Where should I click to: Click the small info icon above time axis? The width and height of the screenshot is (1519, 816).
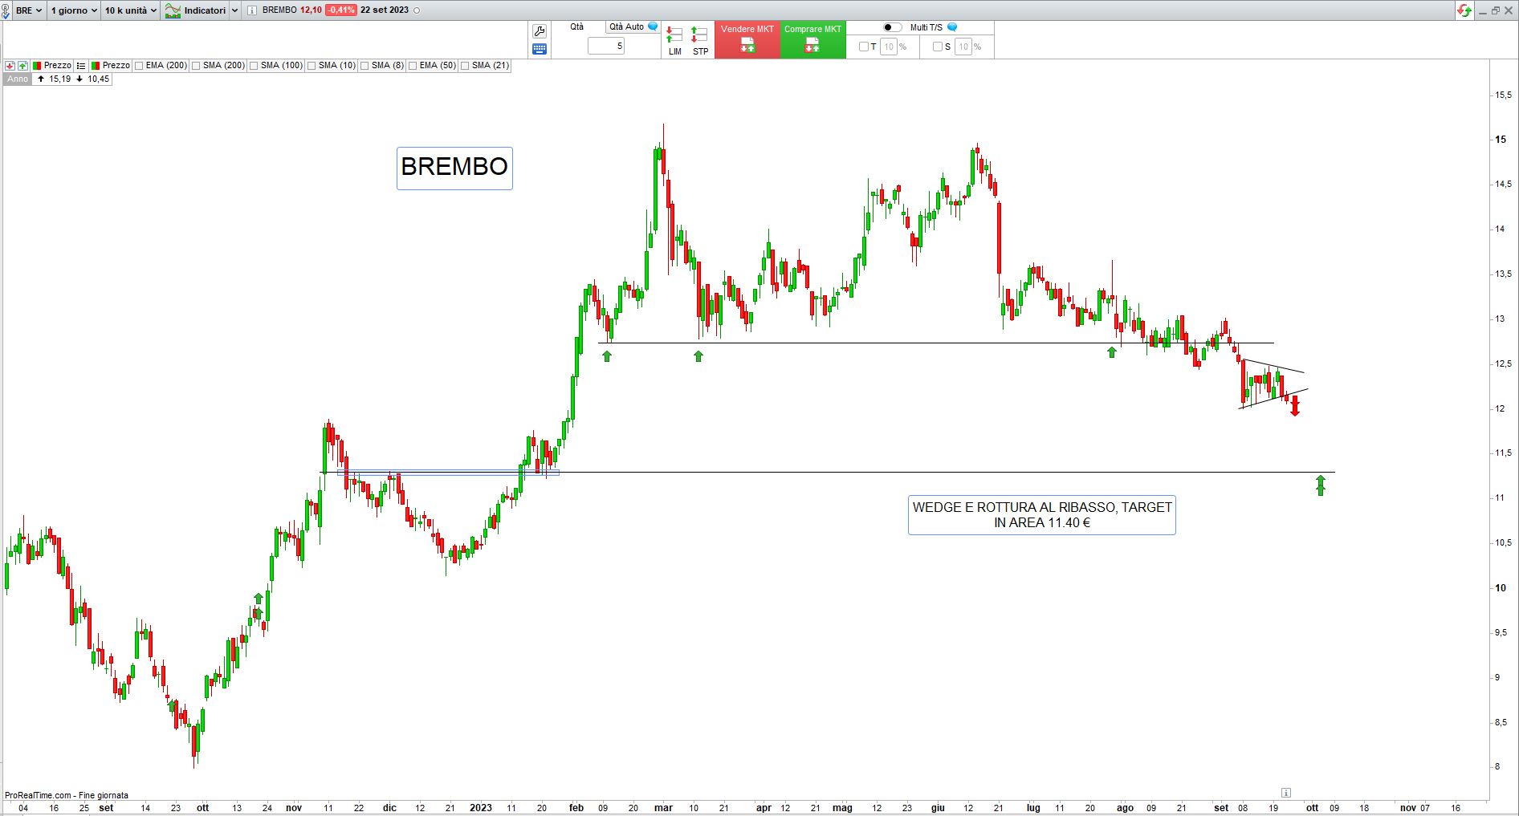(1285, 793)
